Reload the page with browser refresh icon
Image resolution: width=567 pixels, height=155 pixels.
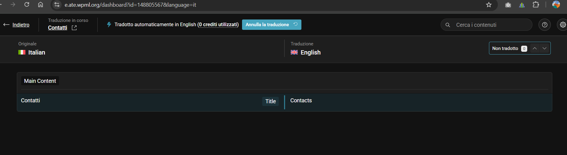27,5
